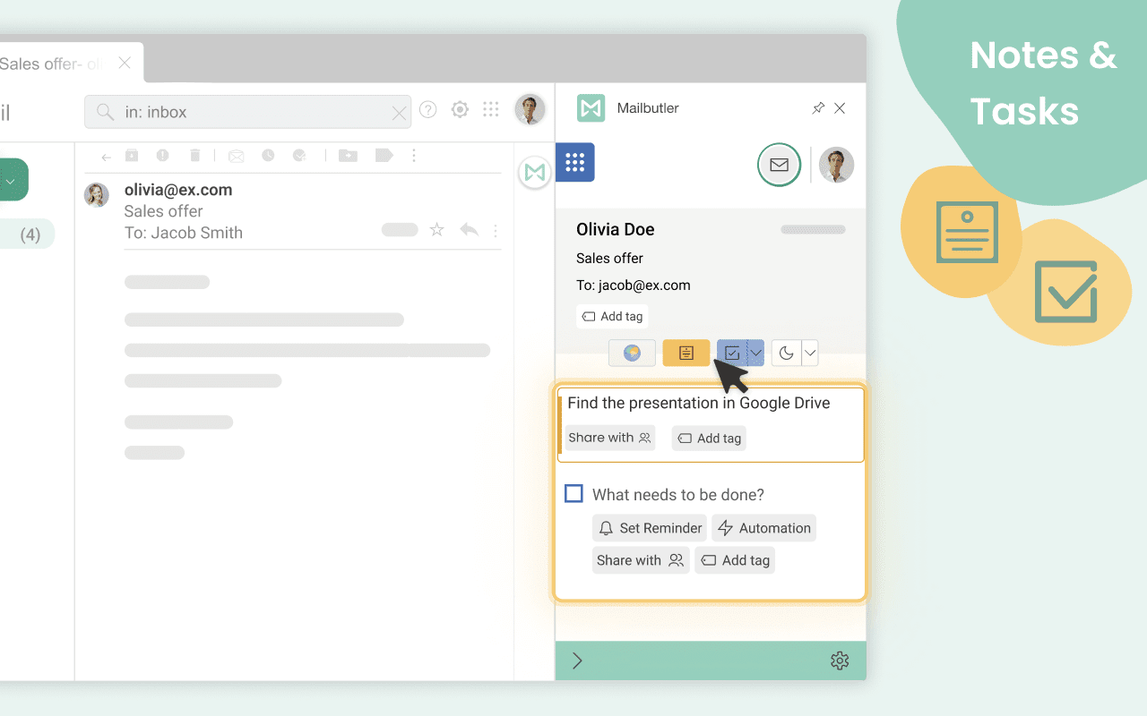1147x716 pixels.
Task: Click the moon snooze button
Action: pyautogui.click(x=786, y=354)
